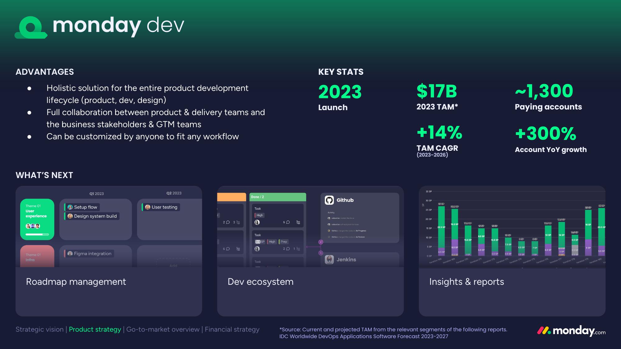Click the bullet starting Holistic solution
Screen dimensions: 621x349
tap(147, 94)
